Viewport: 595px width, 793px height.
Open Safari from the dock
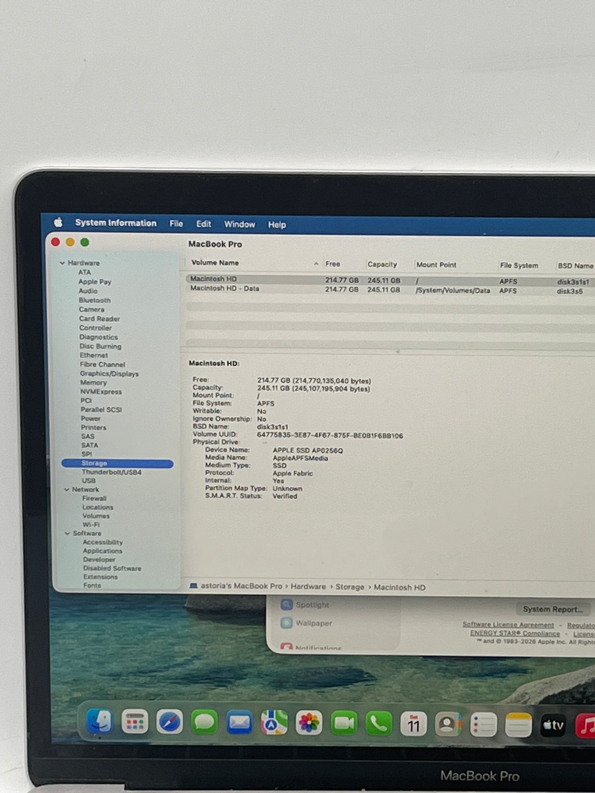[x=169, y=722]
